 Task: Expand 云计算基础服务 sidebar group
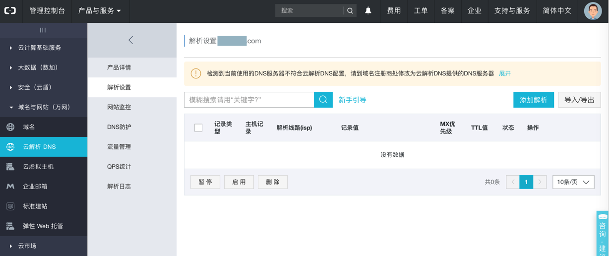tap(40, 48)
